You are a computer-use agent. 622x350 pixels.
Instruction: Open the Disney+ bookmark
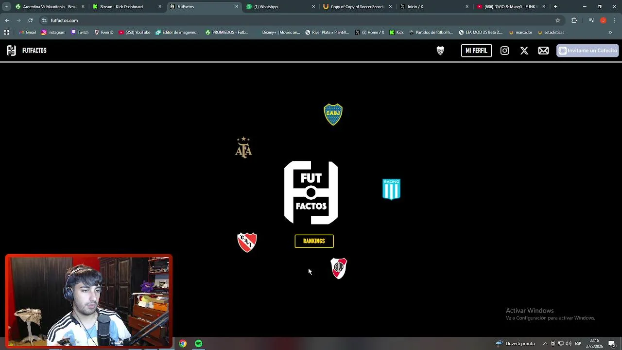point(277,33)
